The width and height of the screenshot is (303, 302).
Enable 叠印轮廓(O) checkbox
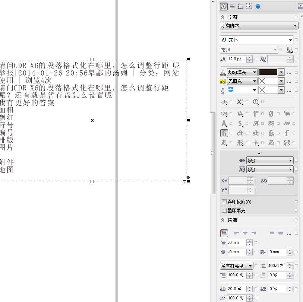coord(224,202)
